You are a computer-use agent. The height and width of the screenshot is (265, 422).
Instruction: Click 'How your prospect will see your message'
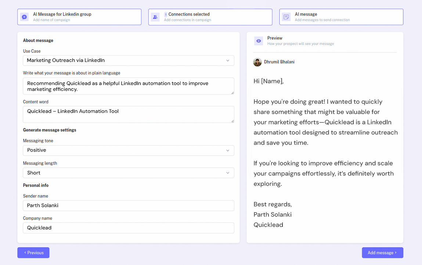pyautogui.click(x=301, y=44)
